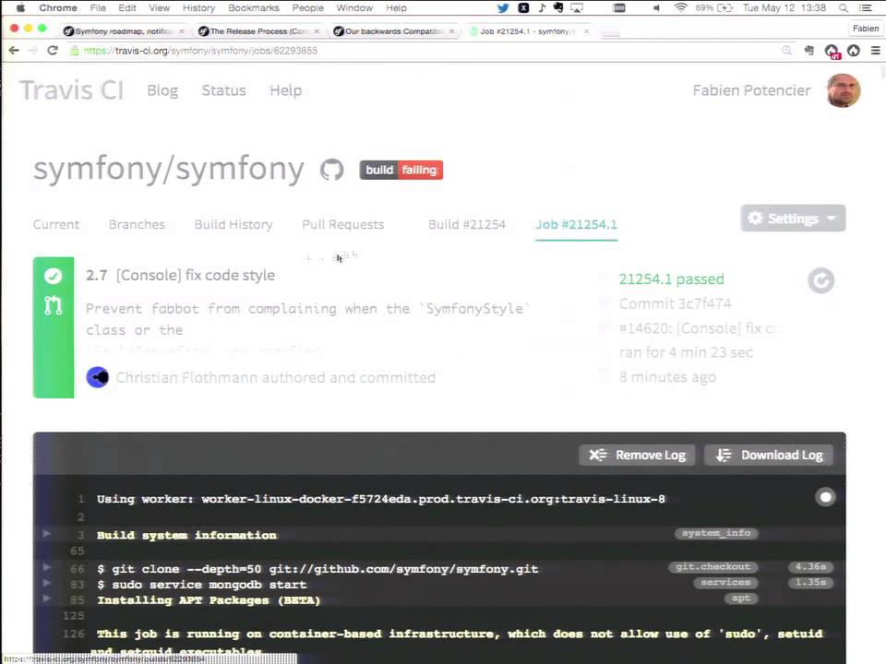The width and height of the screenshot is (886, 664).
Task: Click the Download Log button
Action: (x=769, y=455)
